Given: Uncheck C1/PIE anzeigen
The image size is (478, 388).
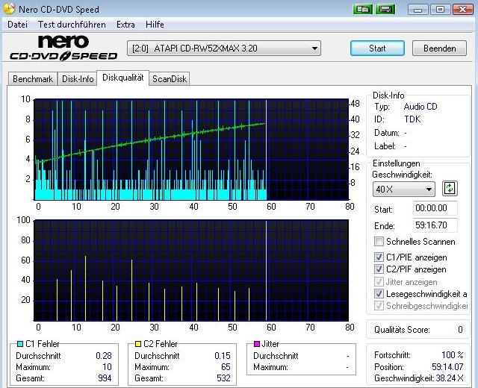Looking at the screenshot, I should 379,257.
